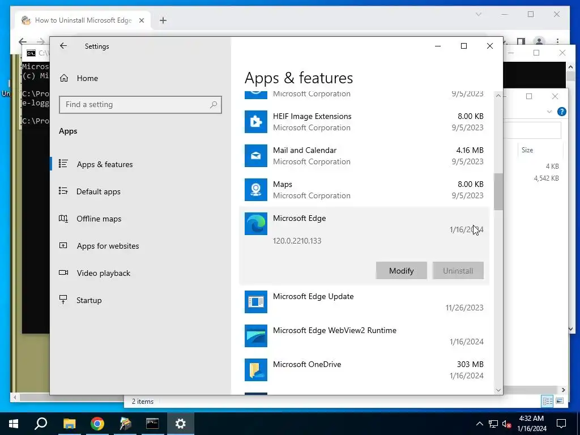
Task: Click the app list scroll up arrow
Action: [x=498, y=96]
